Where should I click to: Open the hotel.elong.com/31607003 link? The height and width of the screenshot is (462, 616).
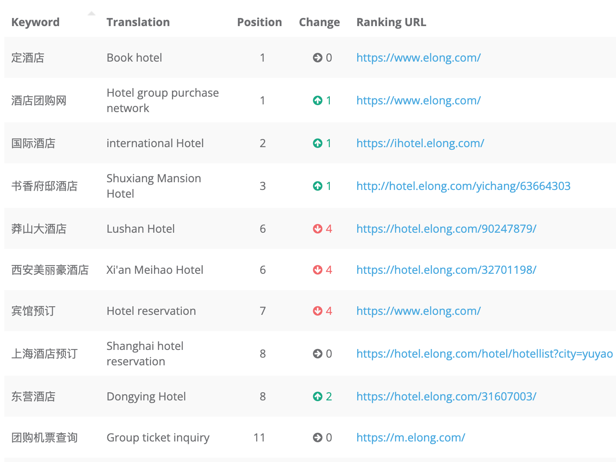[x=446, y=397]
